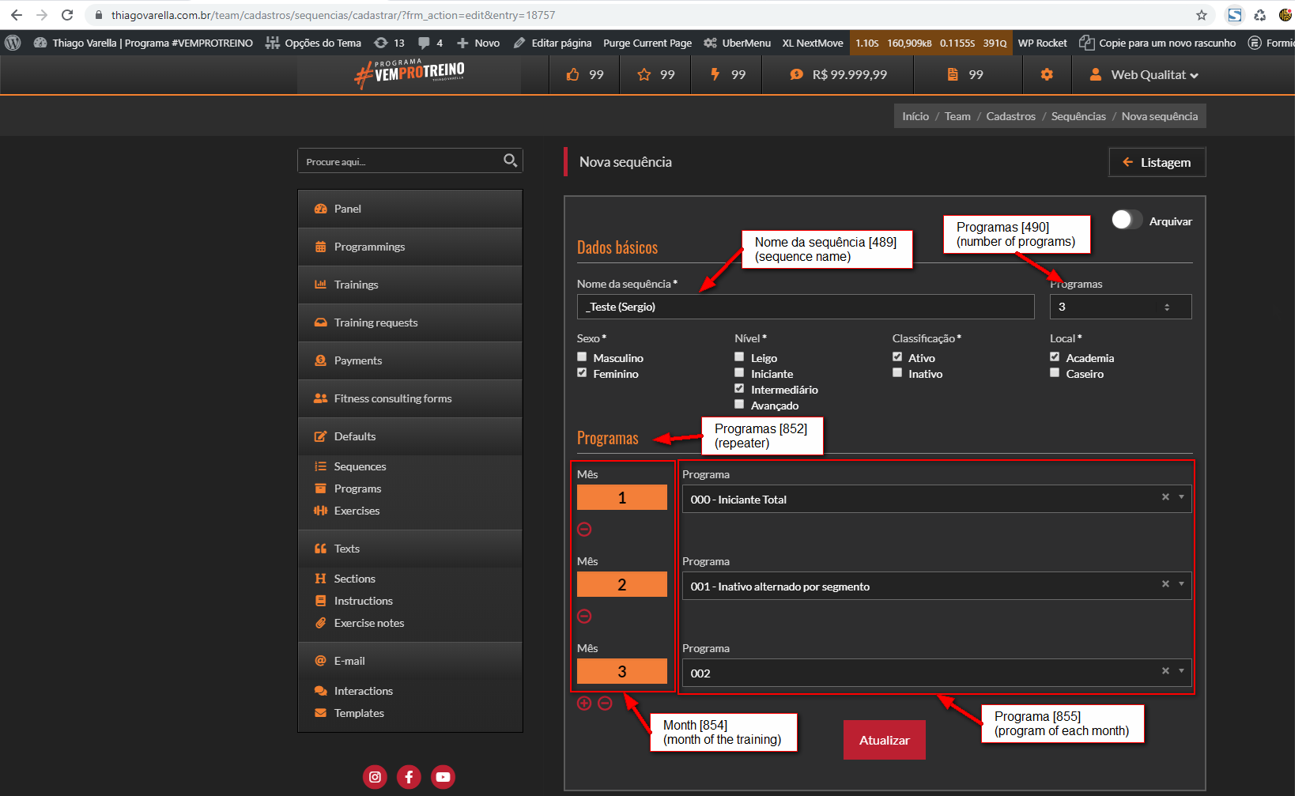Viewport: 1306px width, 796px height.
Task: Open the Novo menu in admin bar
Action: [x=478, y=43]
